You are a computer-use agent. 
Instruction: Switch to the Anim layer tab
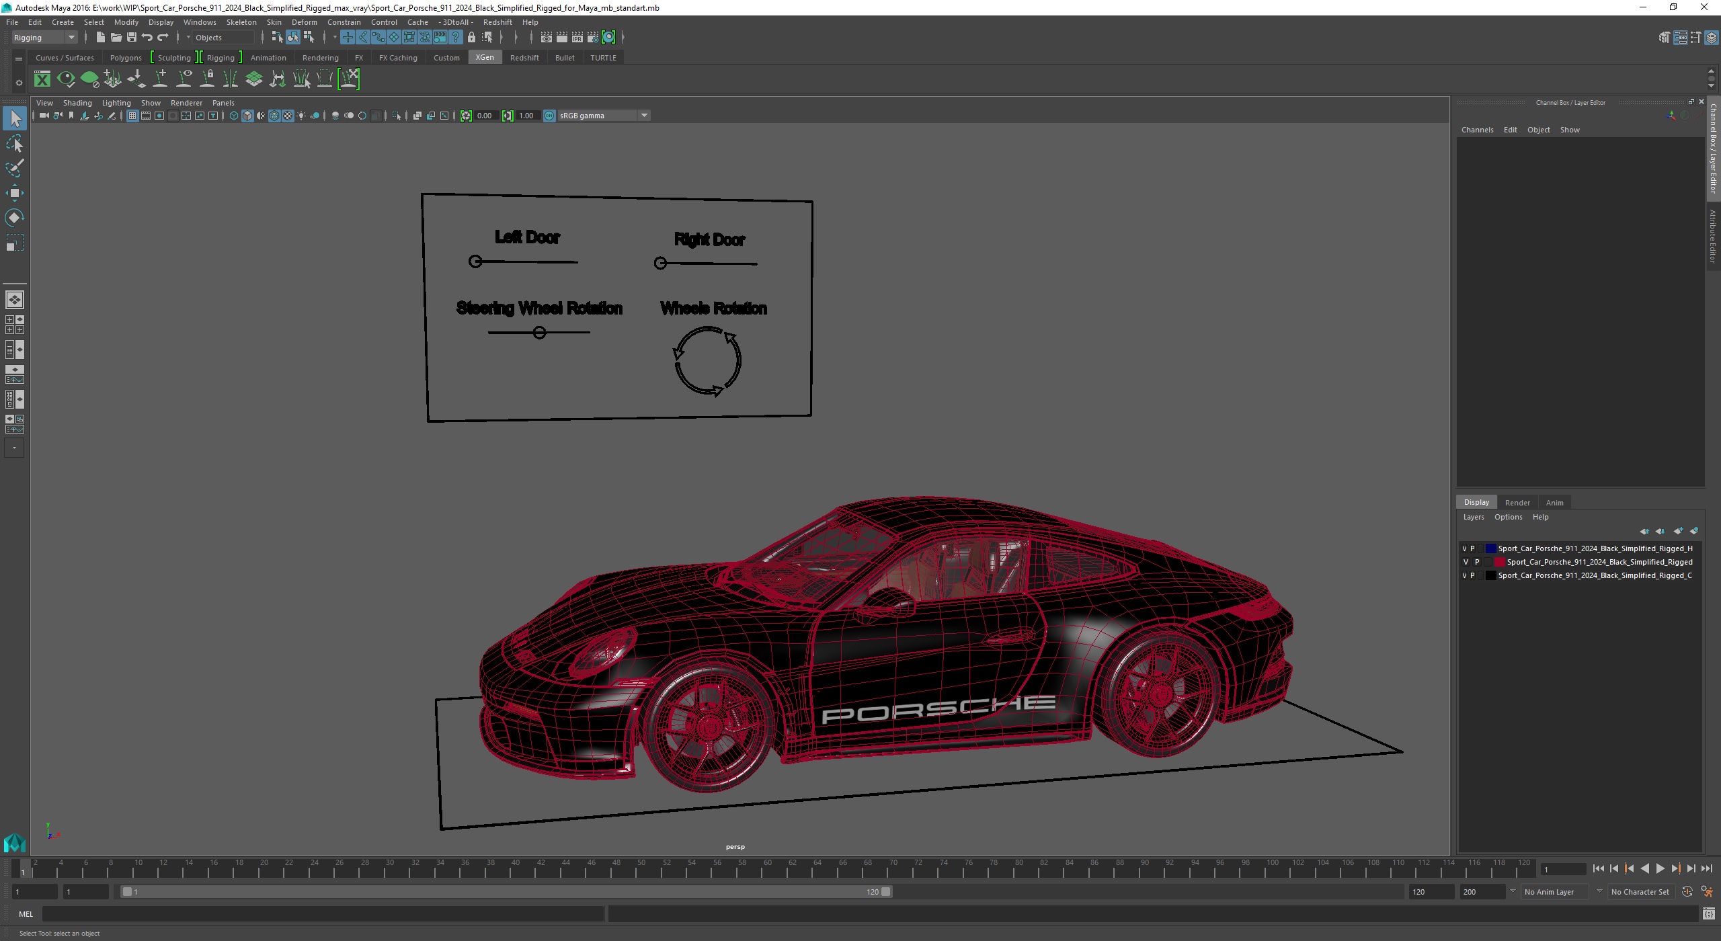[x=1554, y=503]
